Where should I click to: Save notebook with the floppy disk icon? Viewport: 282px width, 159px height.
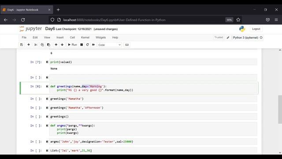click(22, 45)
